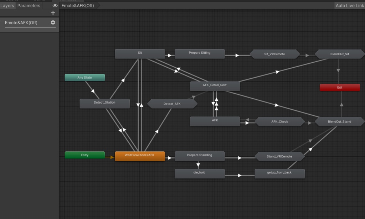Select the Sit_VRCemote state node
The width and height of the screenshot is (365, 219).
click(x=275, y=54)
